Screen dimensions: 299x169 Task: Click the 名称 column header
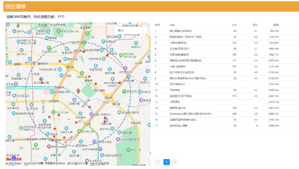172,25
